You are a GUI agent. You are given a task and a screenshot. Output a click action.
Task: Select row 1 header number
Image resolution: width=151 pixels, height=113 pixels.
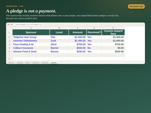pos(9,32)
